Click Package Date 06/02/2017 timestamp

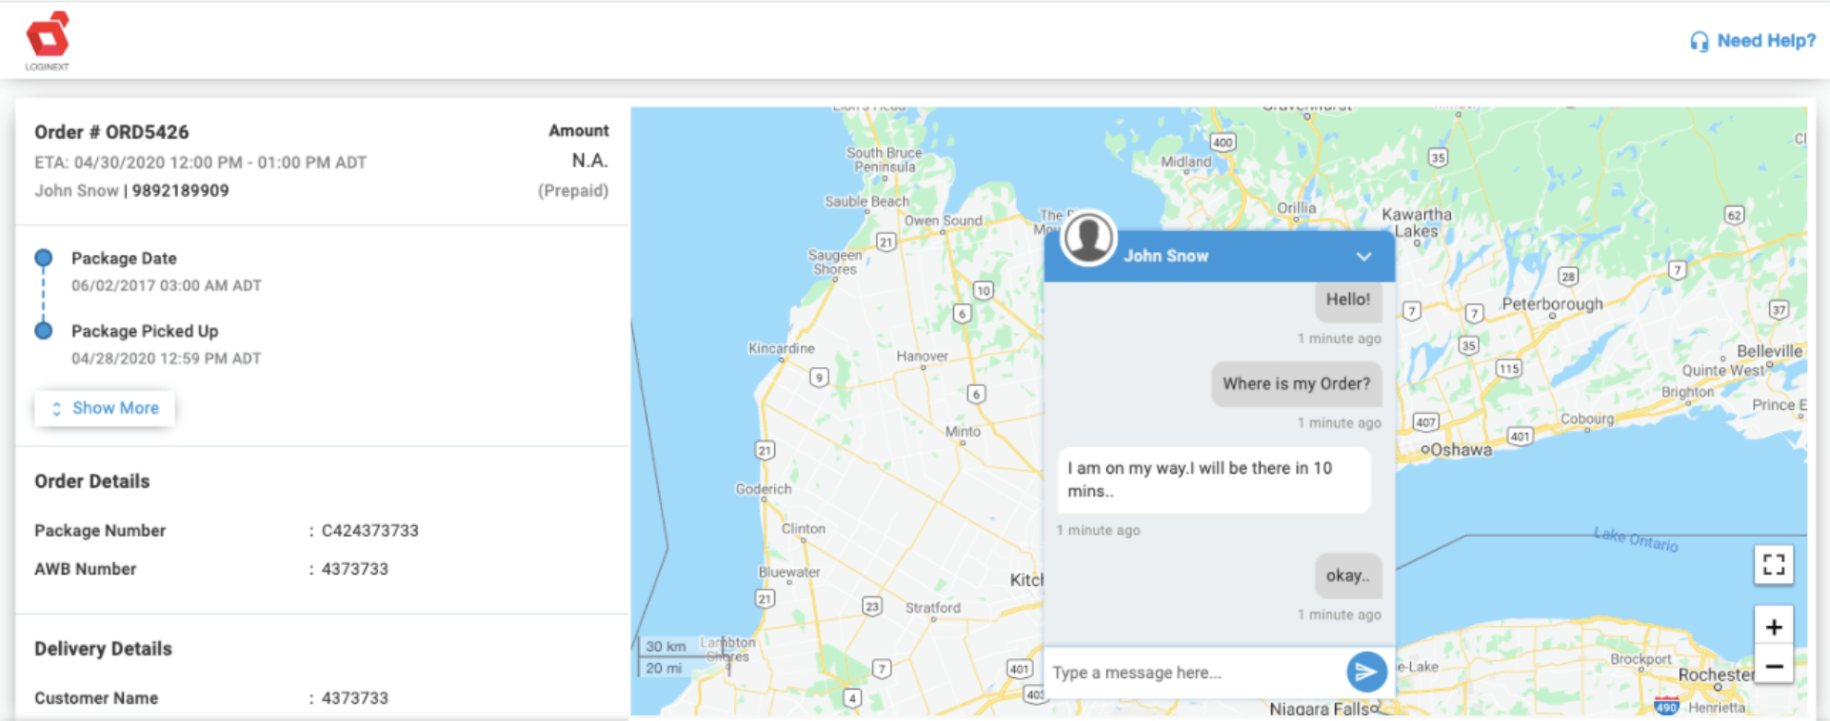(166, 285)
